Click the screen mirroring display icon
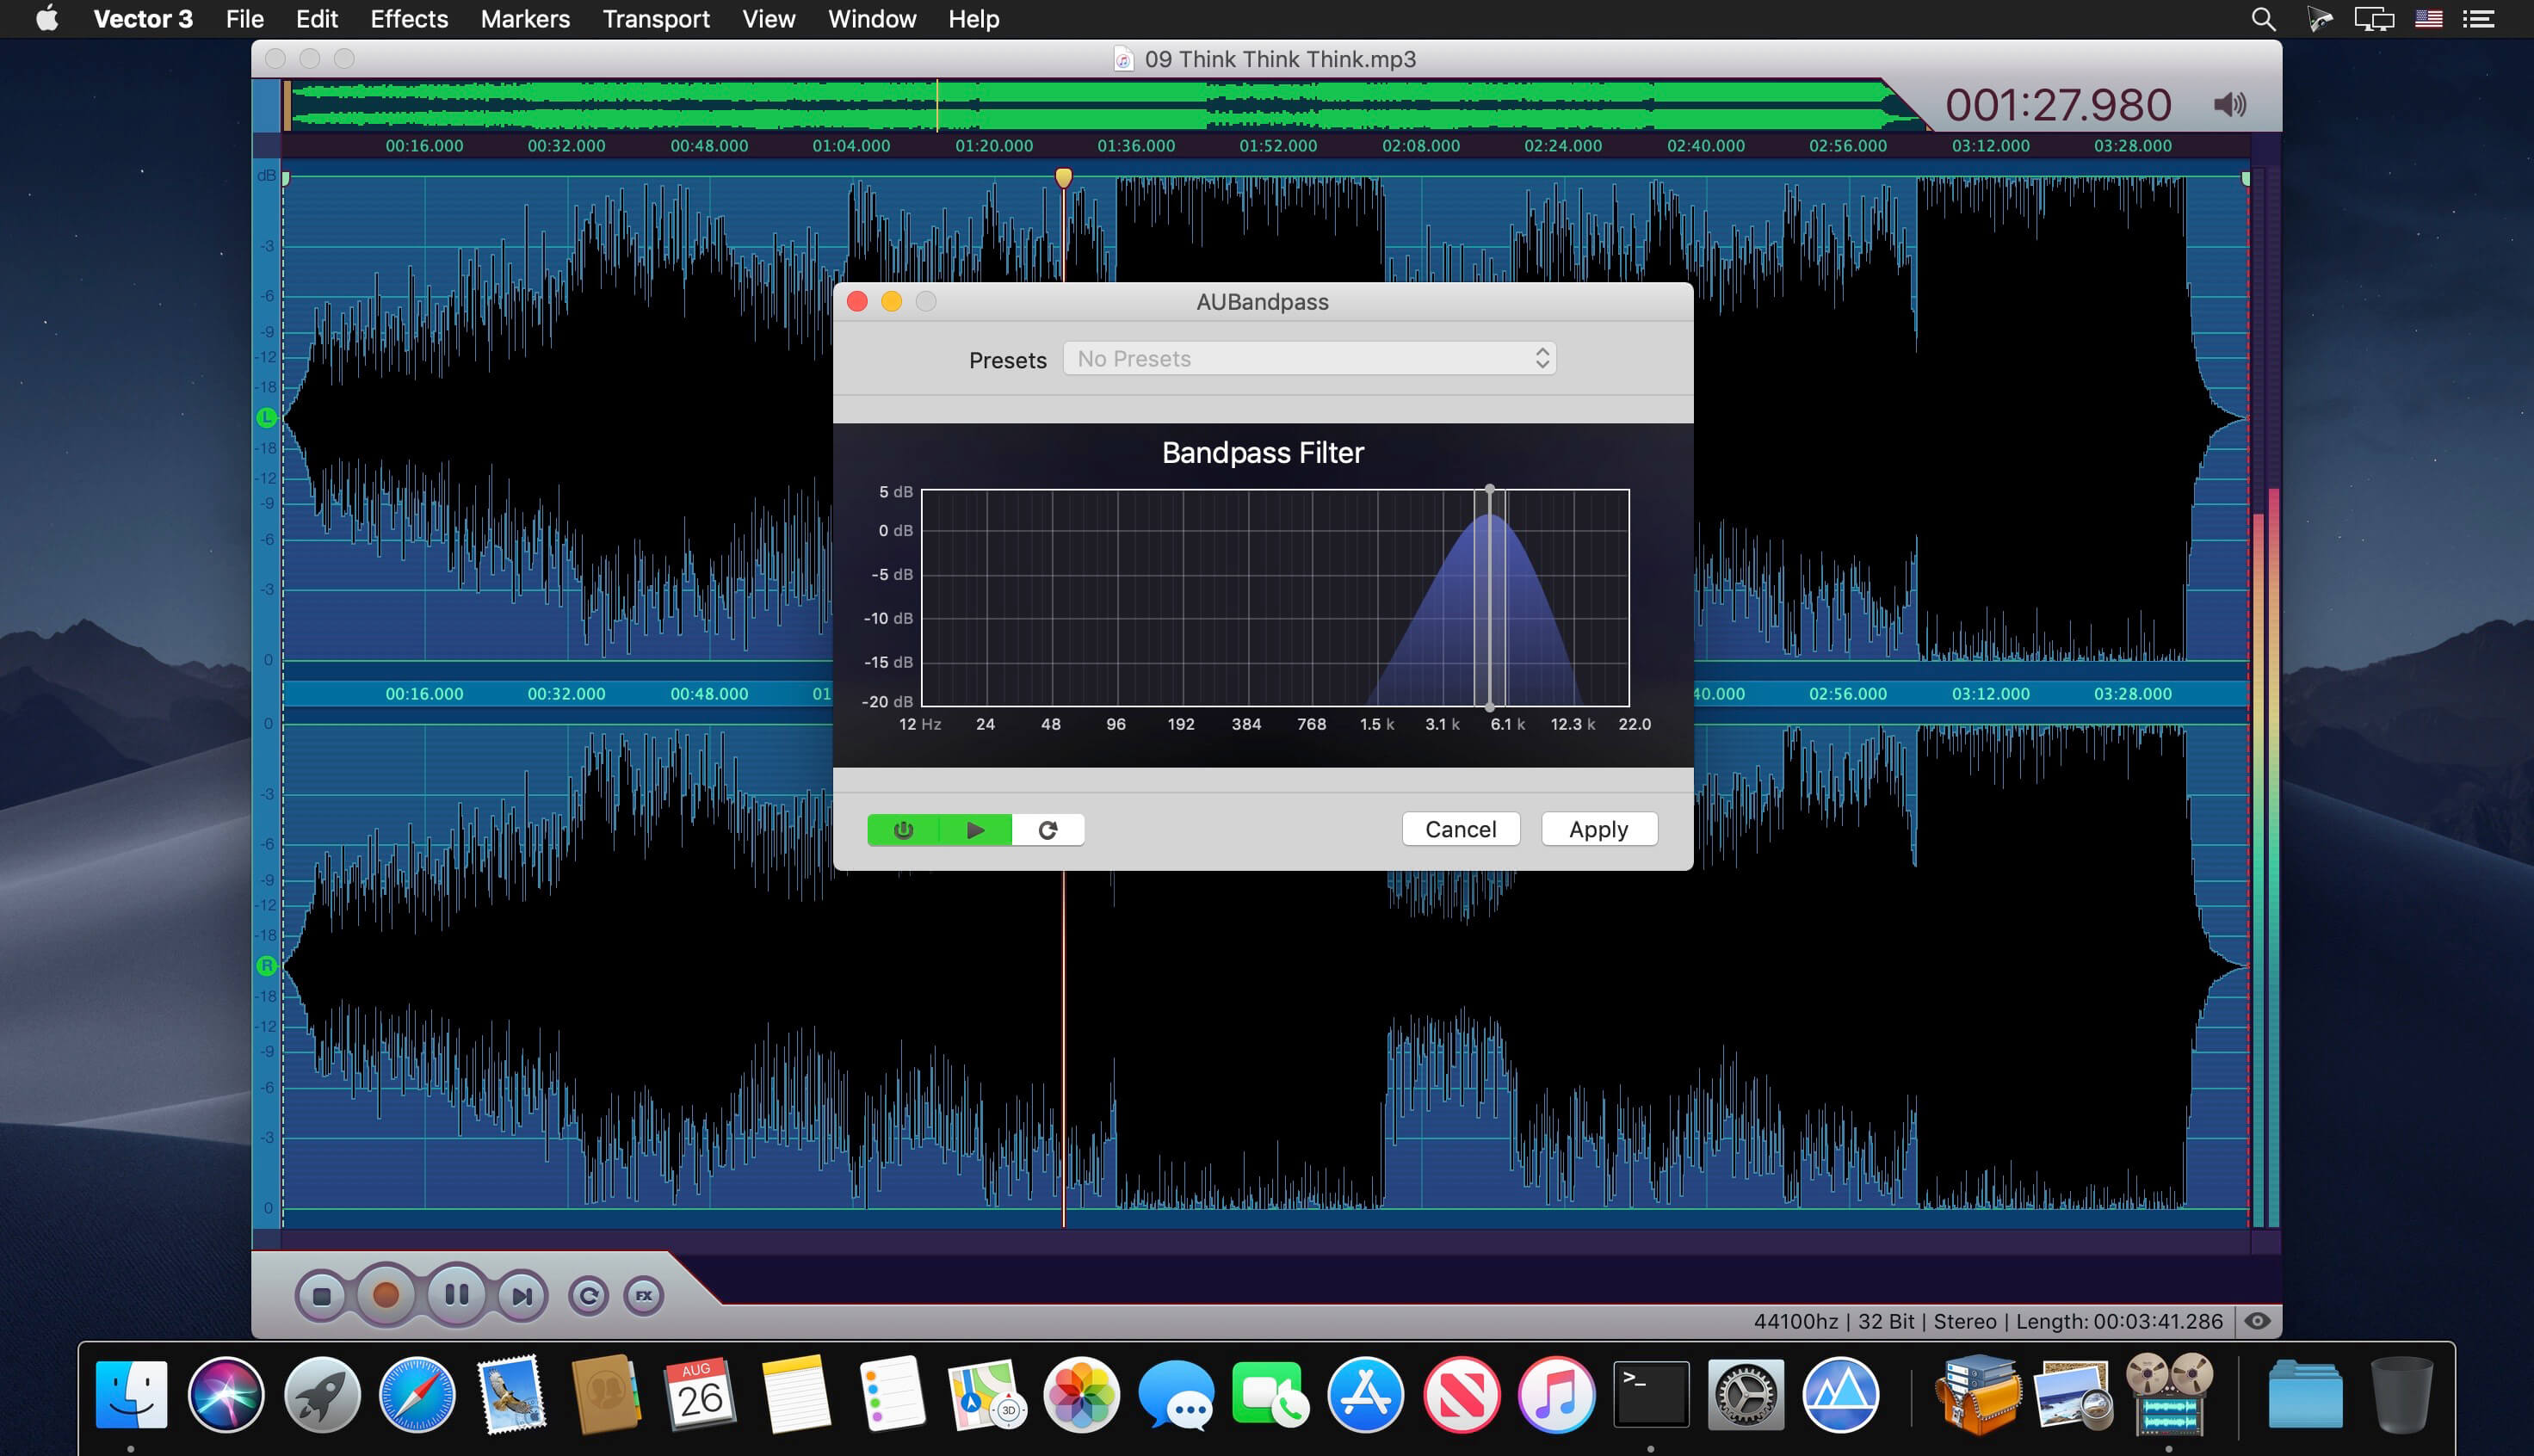2534x1456 pixels. [x=2373, y=19]
